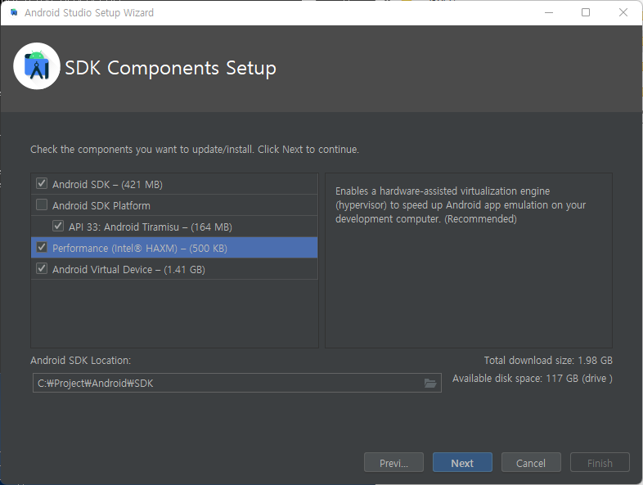Screen dimensions: 643x485
Task: Toggle the API 33 Android Tiramisu checkbox
Action: coord(58,227)
